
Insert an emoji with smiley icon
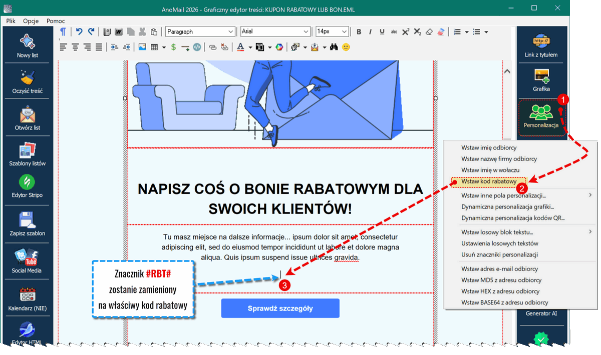pyautogui.click(x=346, y=47)
